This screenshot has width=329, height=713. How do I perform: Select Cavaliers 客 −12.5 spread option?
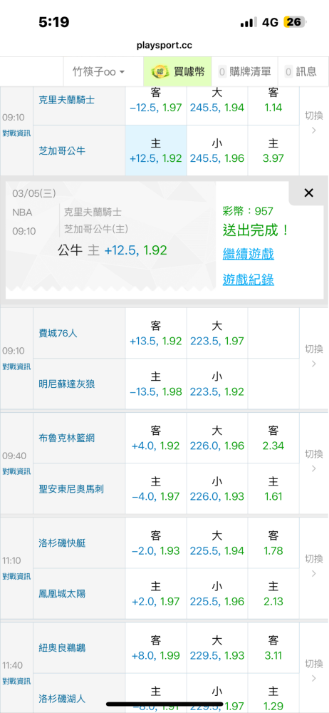pos(156,100)
